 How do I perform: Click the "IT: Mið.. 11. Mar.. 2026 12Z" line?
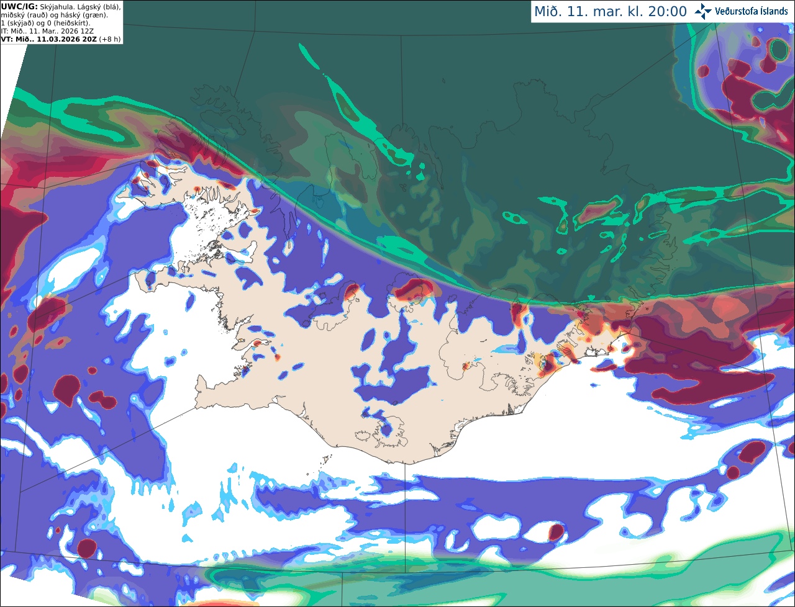[48, 31]
